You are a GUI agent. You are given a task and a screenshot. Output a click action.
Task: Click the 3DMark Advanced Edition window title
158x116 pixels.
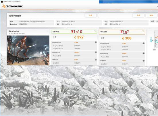click(x=12, y=2)
